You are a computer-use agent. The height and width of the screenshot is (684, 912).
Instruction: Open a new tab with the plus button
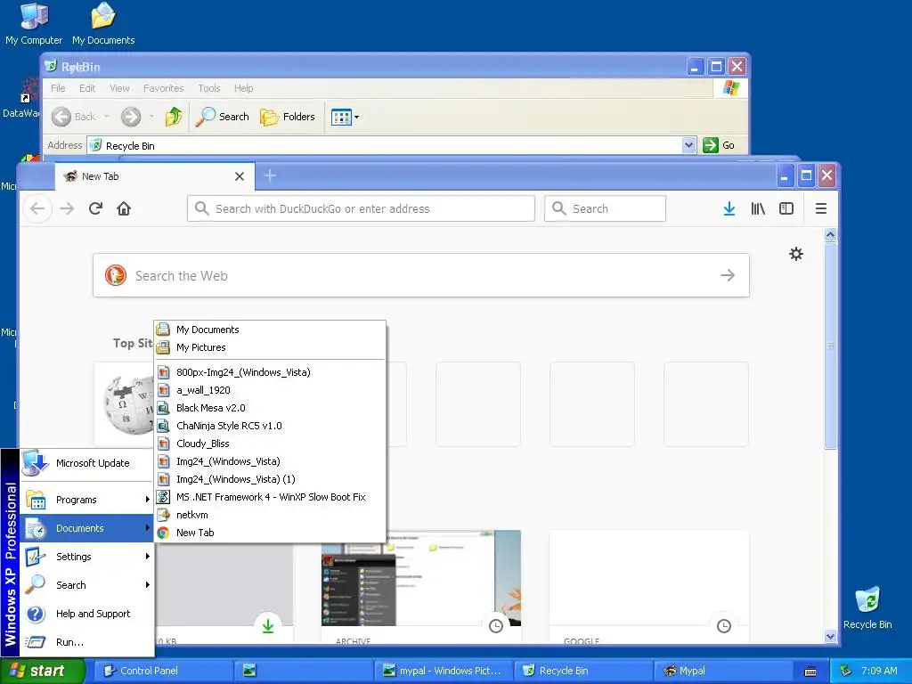pyautogui.click(x=269, y=175)
